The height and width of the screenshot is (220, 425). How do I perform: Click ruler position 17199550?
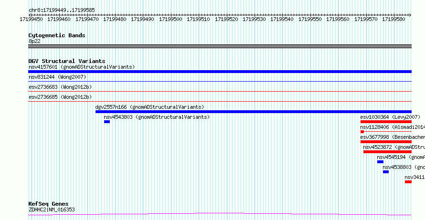click(310, 19)
